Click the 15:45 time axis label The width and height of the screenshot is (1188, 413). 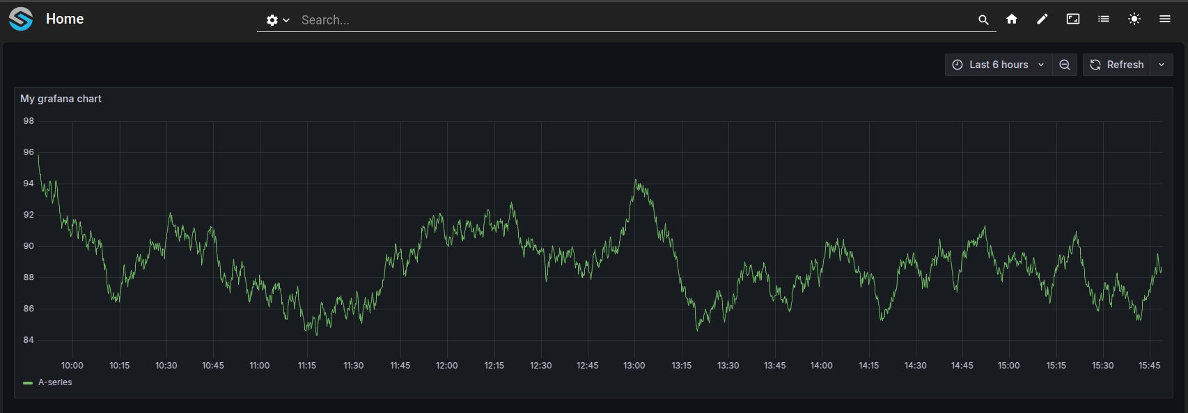1150,366
